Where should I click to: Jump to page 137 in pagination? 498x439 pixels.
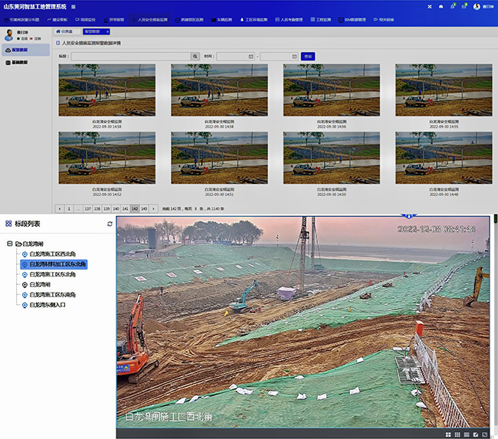87,208
